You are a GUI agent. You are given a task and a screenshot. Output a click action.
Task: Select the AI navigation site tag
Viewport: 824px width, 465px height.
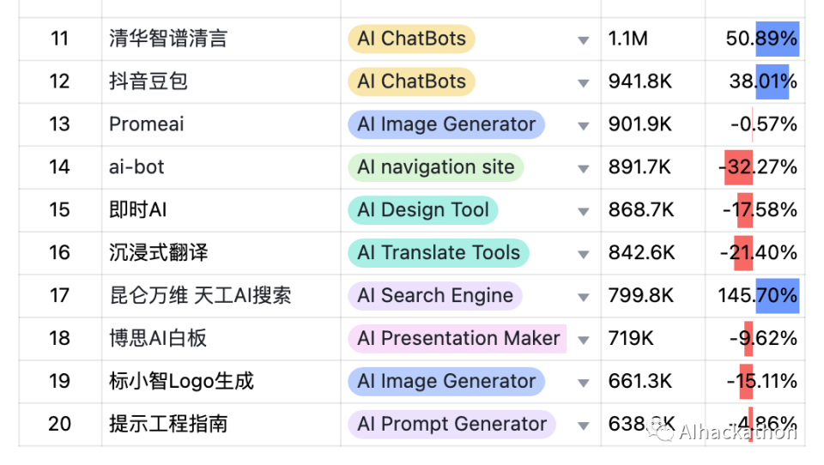pyautogui.click(x=435, y=167)
